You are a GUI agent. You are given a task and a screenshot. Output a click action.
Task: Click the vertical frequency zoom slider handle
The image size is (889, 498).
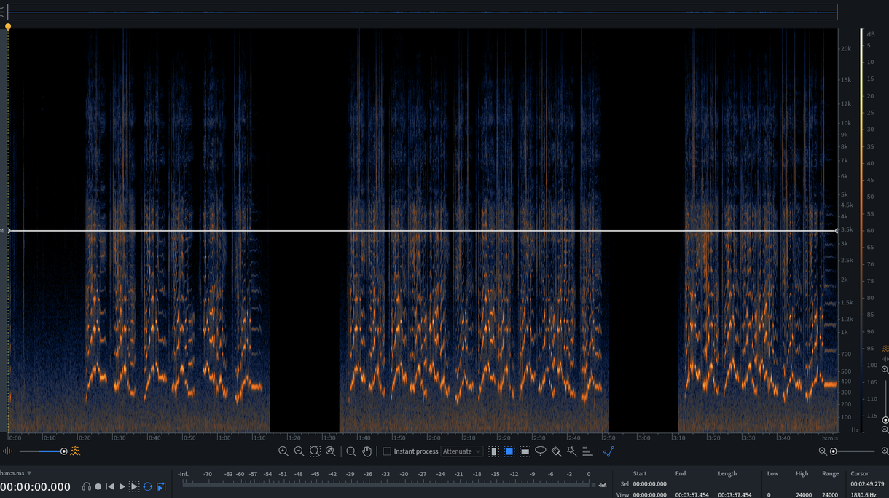(885, 420)
